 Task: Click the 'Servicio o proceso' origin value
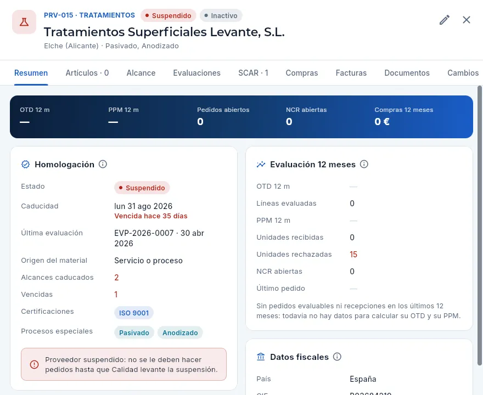click(149, 261)
